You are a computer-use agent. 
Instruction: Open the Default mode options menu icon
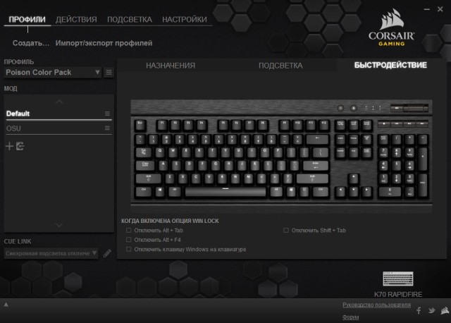(x=107, y=114)
